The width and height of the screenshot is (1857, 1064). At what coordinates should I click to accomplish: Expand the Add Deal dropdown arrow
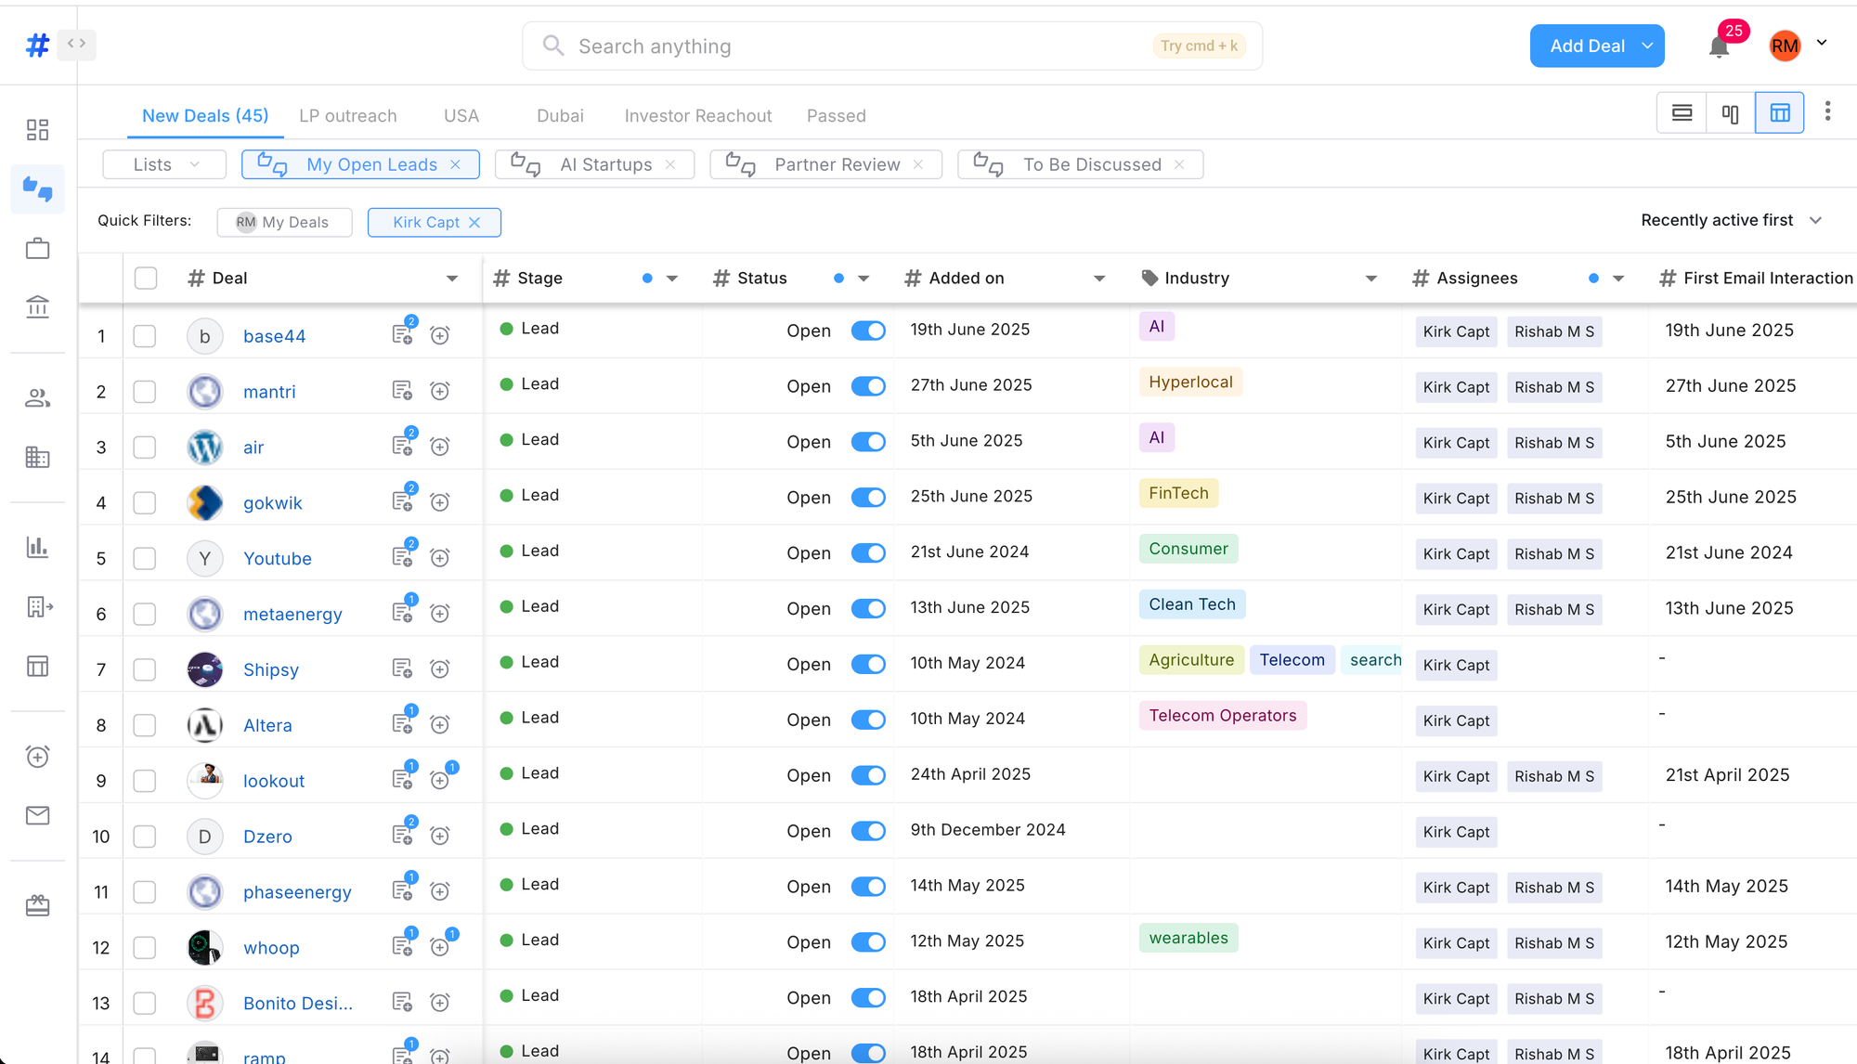point(1647,46)
